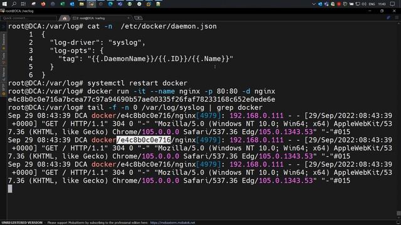Open a new terminal tab
This screenshot has height=225, width=401.
138,18
